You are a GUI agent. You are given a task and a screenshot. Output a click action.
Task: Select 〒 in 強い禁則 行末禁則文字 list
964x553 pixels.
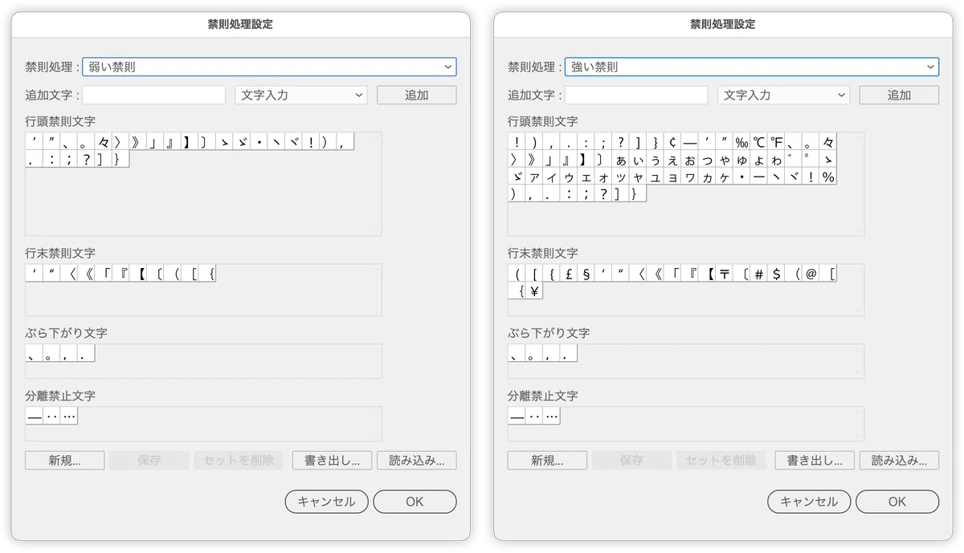[x=725, y=274]
